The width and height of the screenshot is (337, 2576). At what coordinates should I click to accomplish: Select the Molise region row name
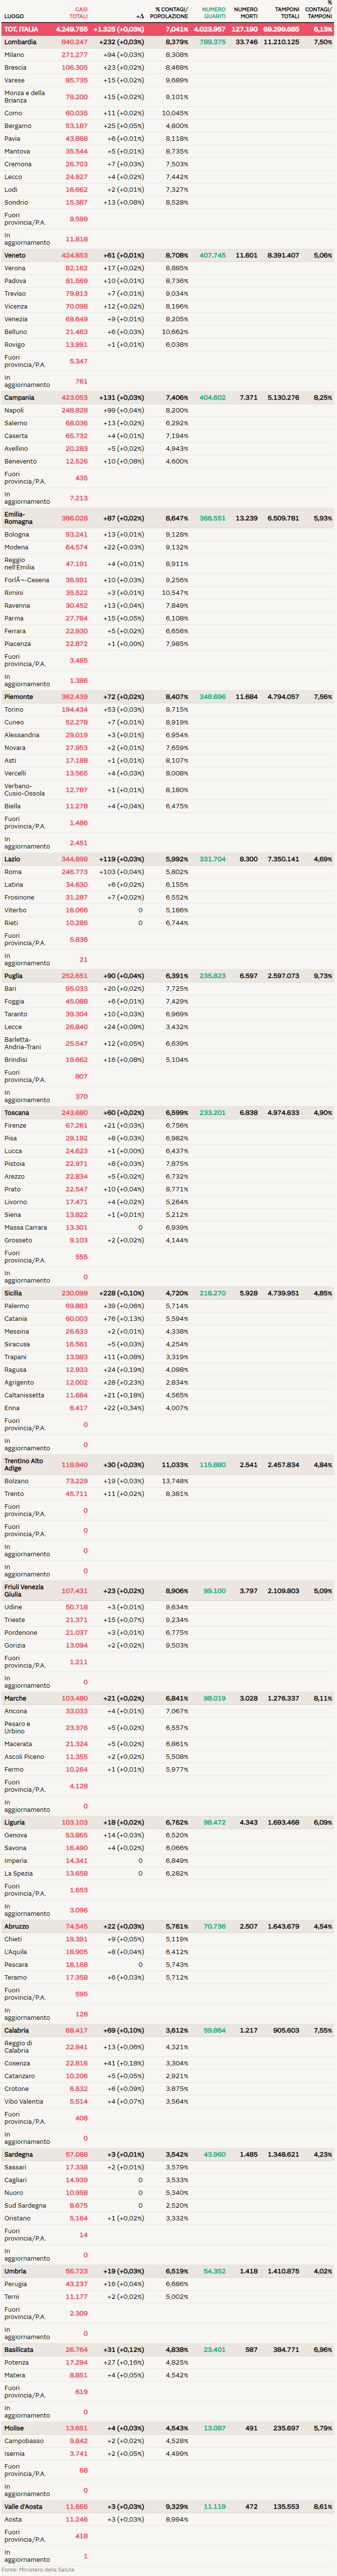(14, 2428)
